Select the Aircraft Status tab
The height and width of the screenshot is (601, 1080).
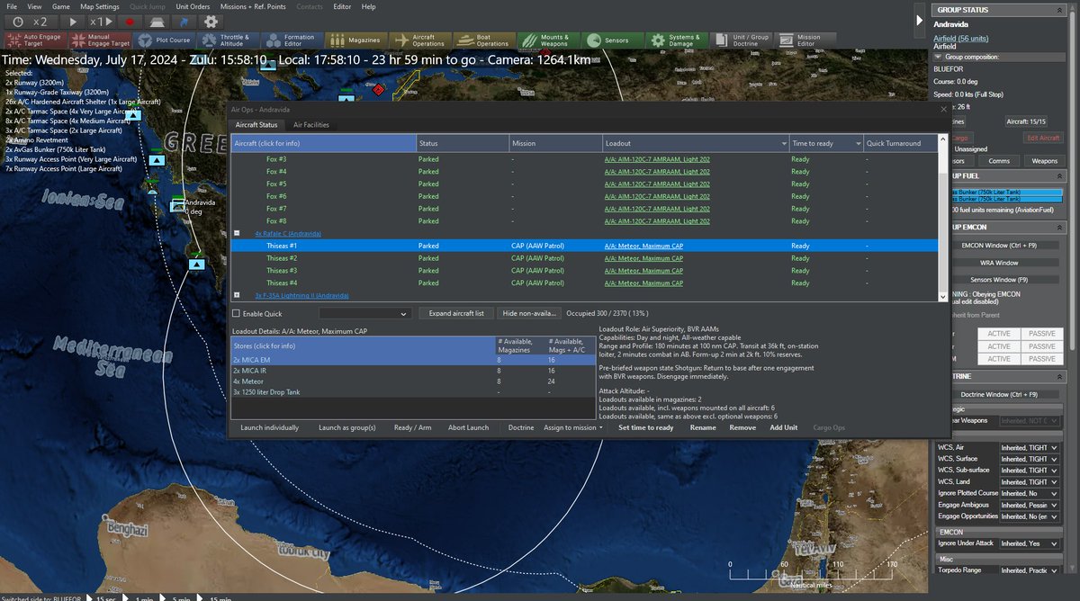click(256, 124)
